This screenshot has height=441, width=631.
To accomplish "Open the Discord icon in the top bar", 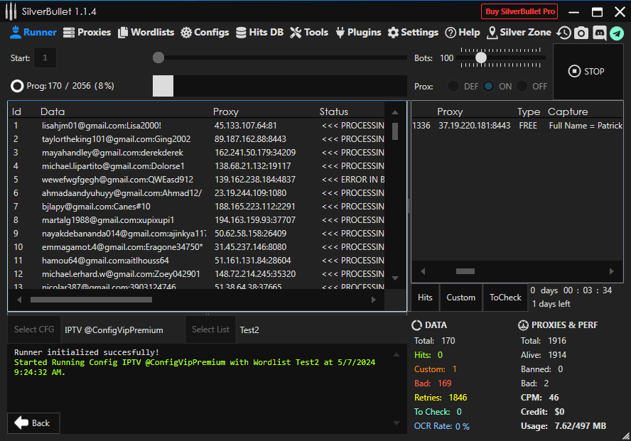I will pos(599,33).
